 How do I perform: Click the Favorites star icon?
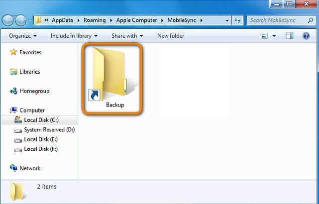coord(13,52)
